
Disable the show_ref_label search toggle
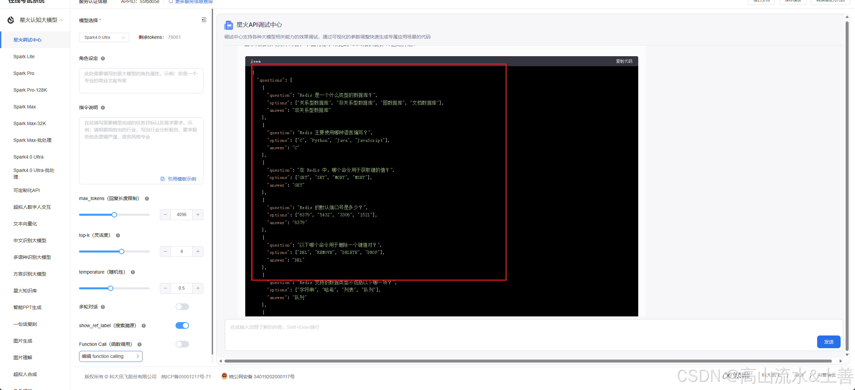[182, 325]
